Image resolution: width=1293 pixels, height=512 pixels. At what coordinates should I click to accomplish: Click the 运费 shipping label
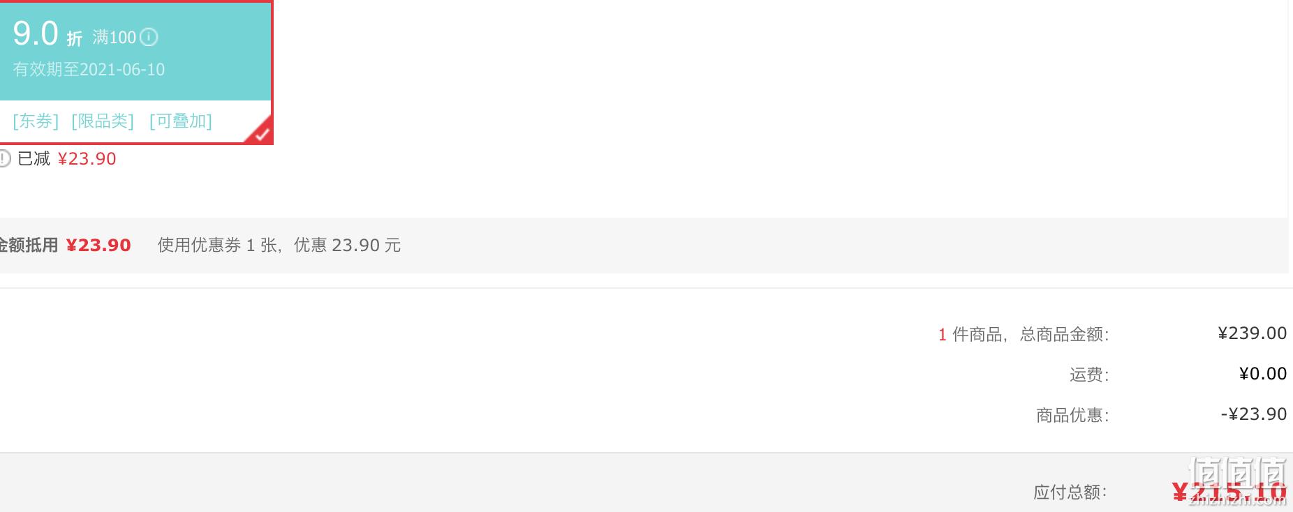(1089, 375)
